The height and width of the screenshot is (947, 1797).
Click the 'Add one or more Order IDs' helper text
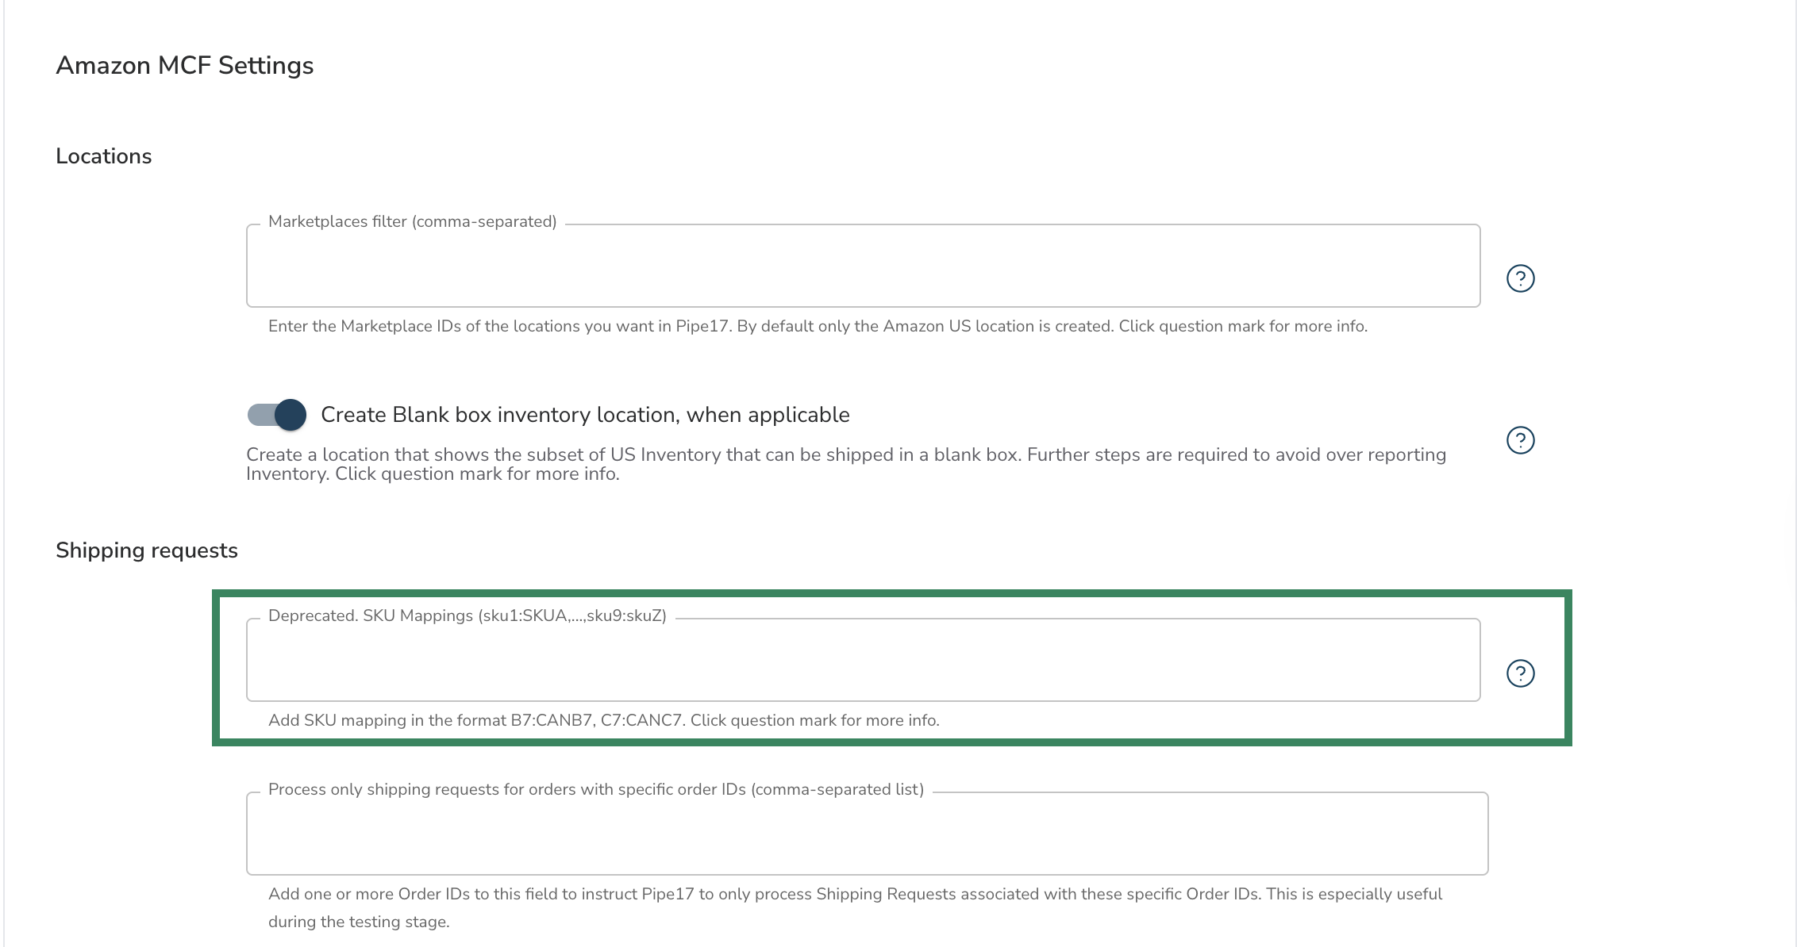click(x=855, y=894)
